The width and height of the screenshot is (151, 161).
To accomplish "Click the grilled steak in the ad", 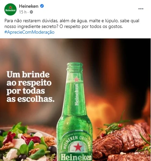I will pos(122,142).
